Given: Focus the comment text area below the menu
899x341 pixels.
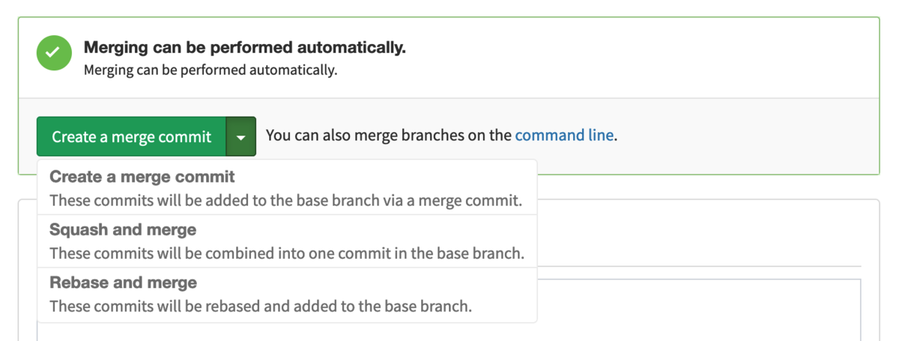Looking at the screenshot, I should click(x=699, y=310).
